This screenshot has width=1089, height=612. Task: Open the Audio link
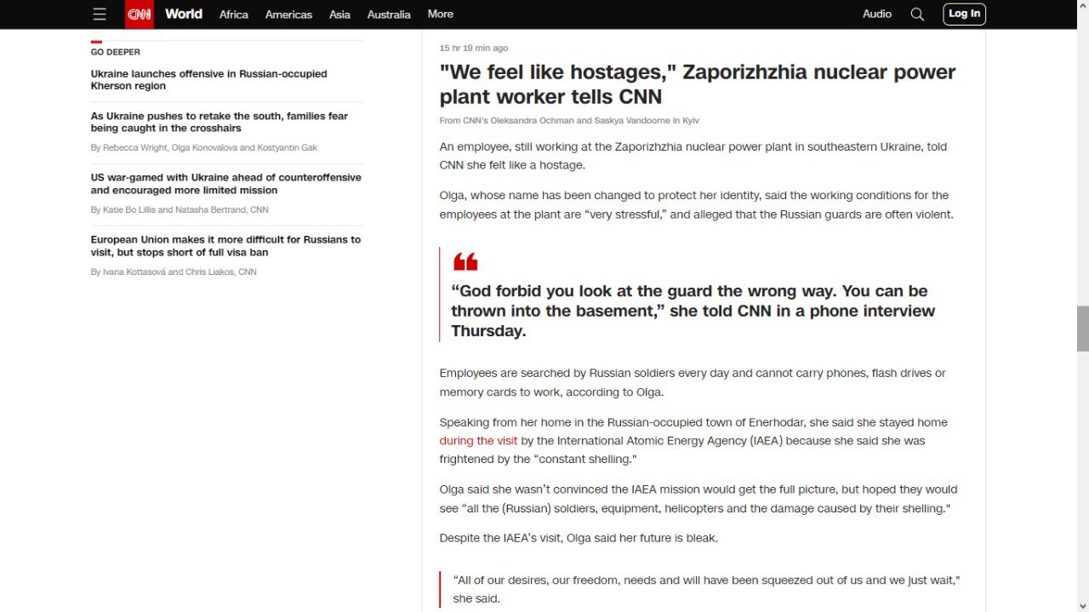[877, 14]
